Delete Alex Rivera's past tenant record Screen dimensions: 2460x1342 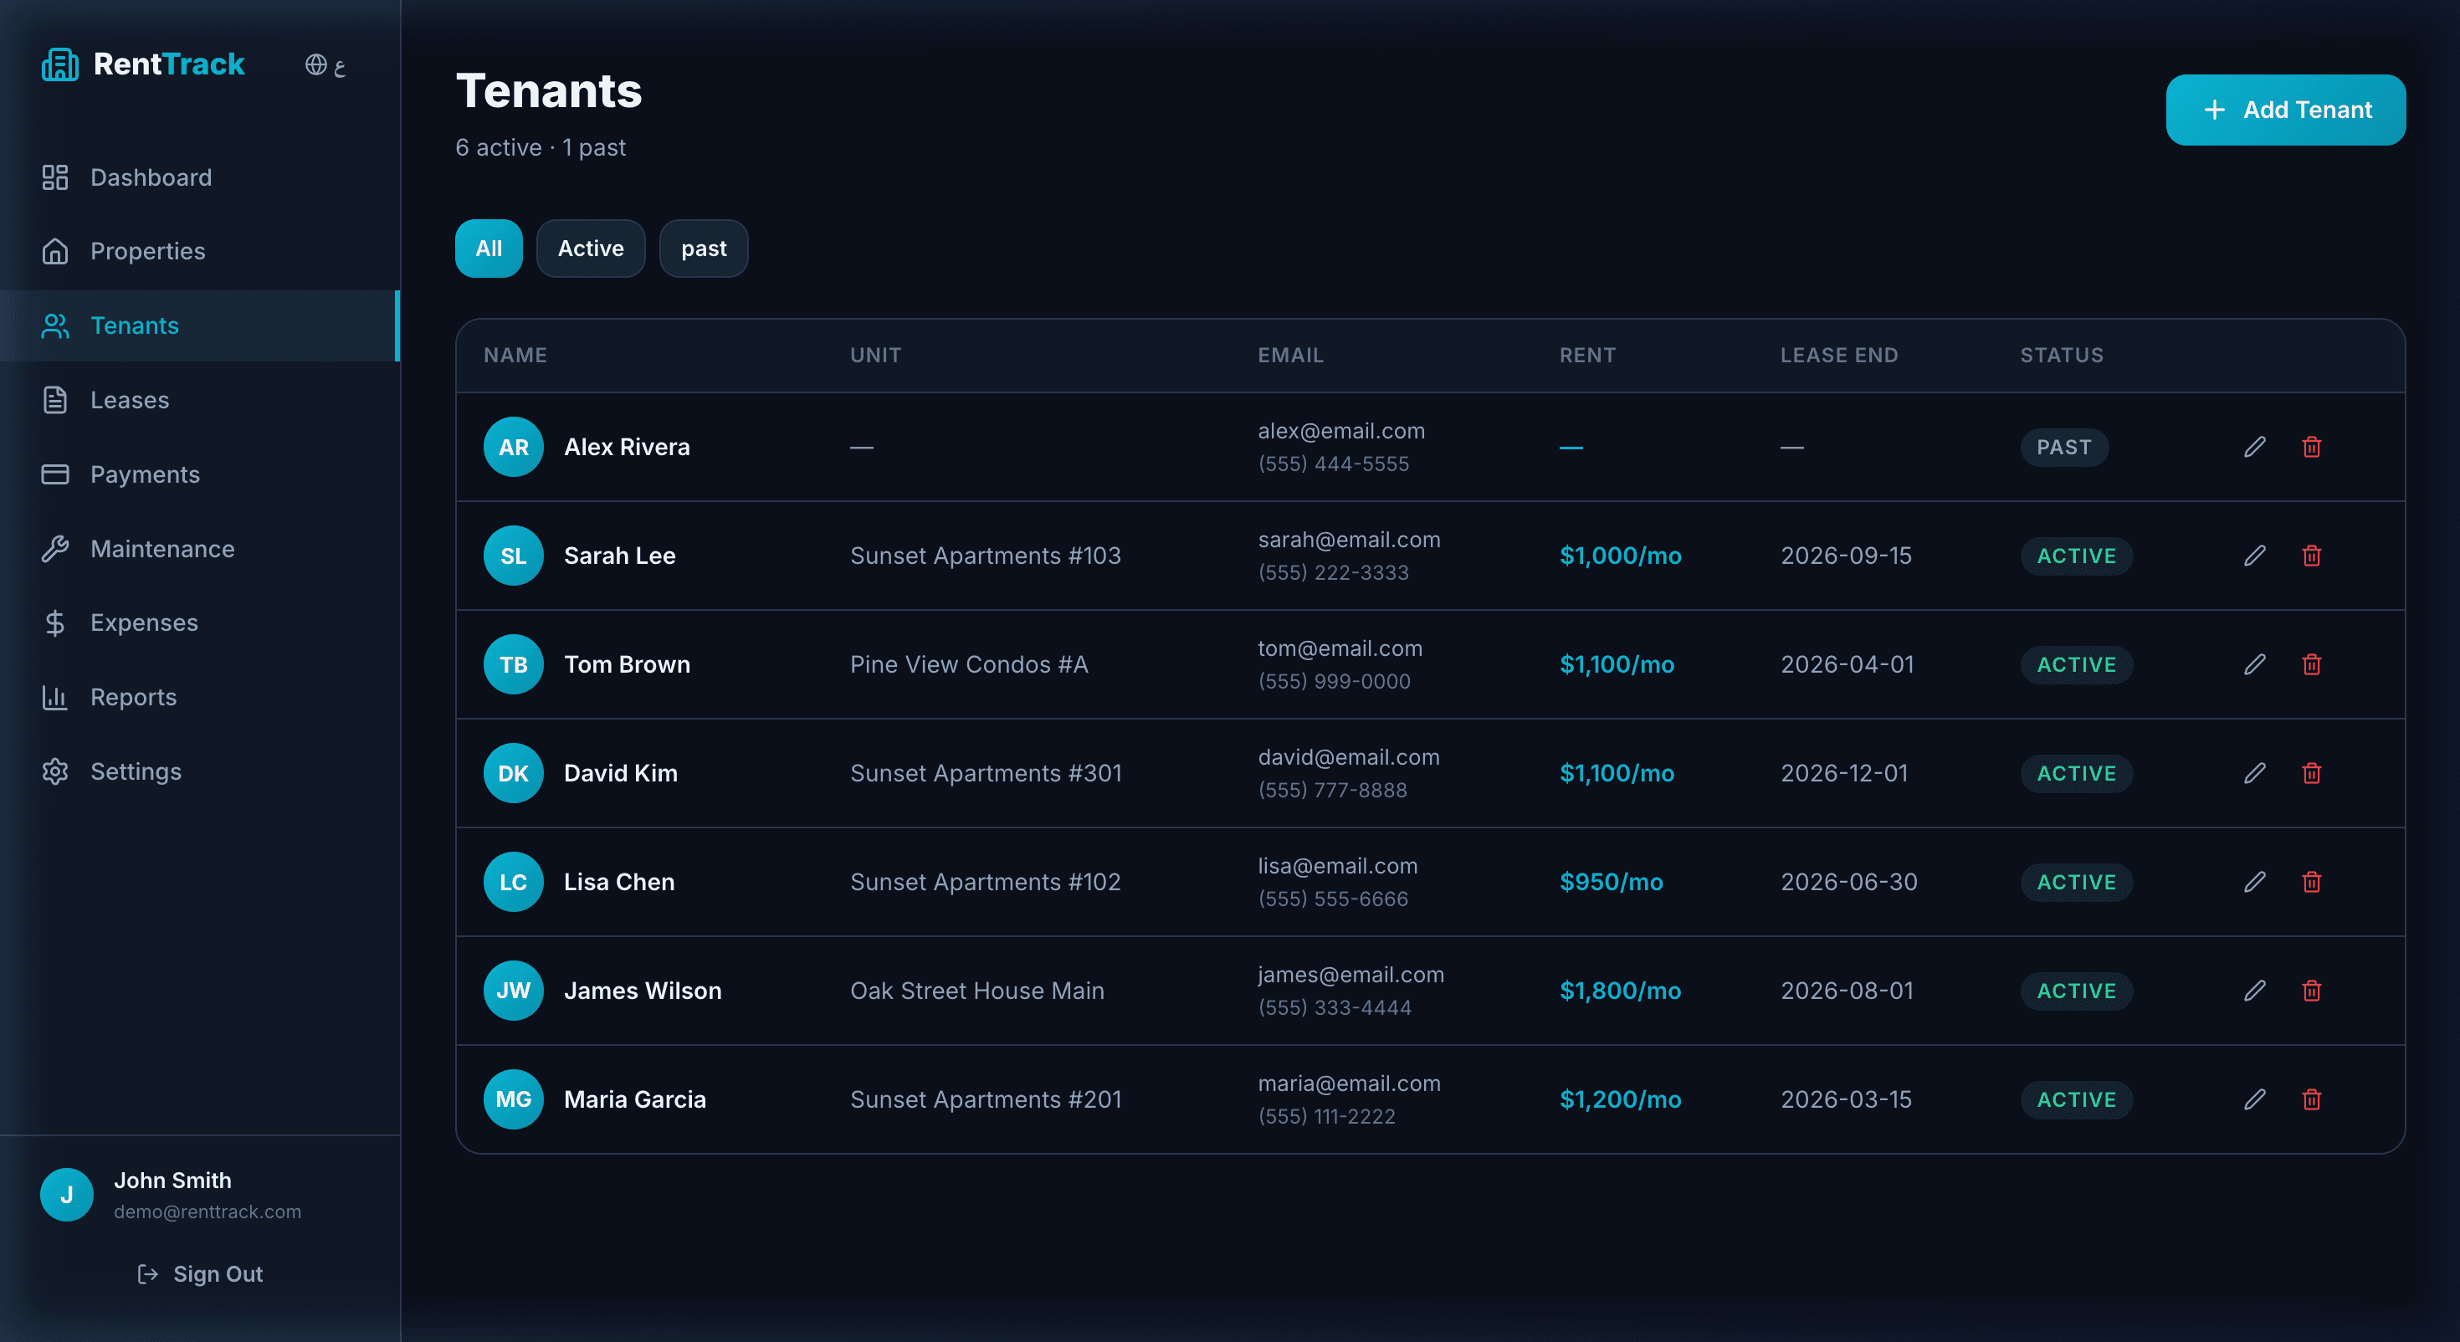[2312, 447]
